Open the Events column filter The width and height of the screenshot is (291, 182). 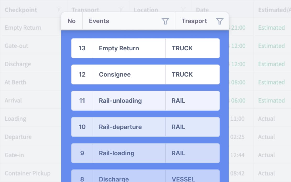point(165,21)
